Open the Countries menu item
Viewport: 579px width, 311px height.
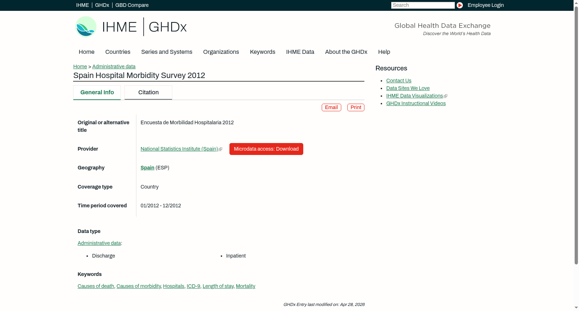[x=118, y=52]
